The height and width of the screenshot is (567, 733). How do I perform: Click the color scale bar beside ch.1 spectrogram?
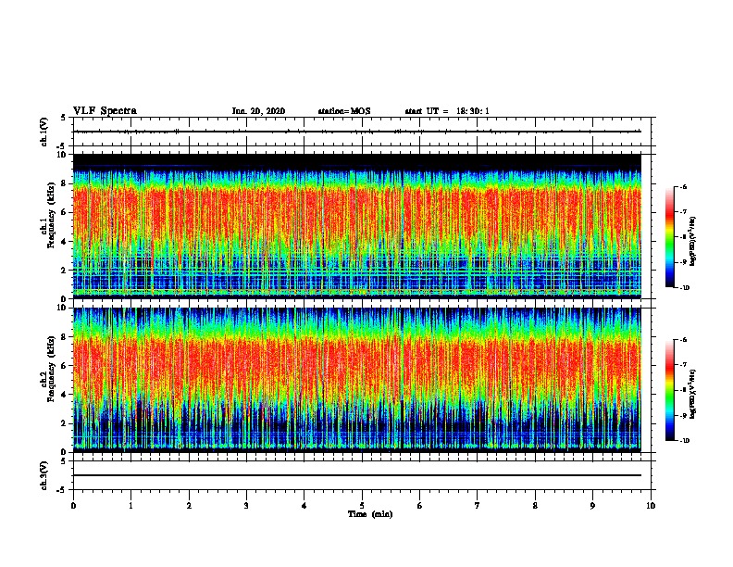(x=670, y=237)
